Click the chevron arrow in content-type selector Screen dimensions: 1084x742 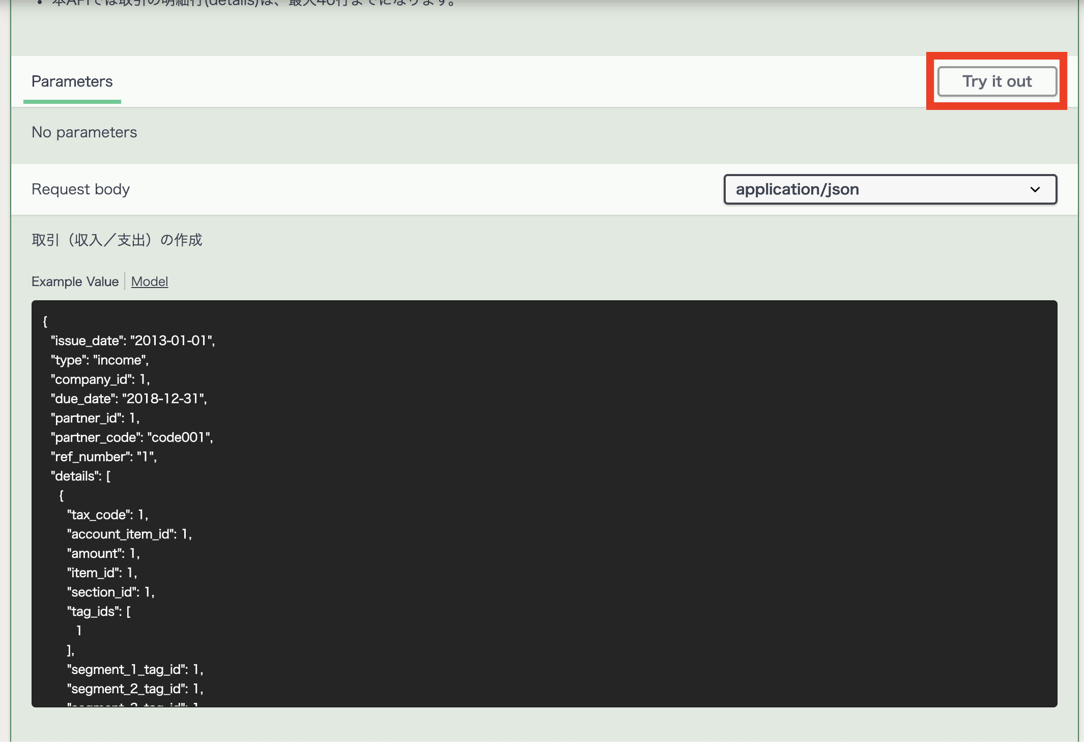point(1035,189)
